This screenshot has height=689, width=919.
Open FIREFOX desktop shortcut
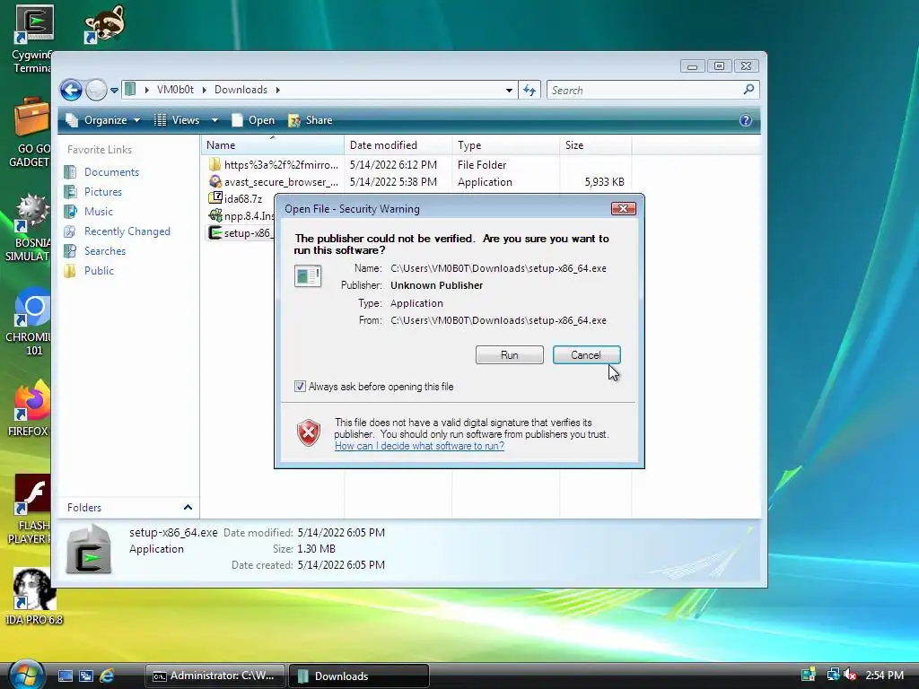coord(28,409)
